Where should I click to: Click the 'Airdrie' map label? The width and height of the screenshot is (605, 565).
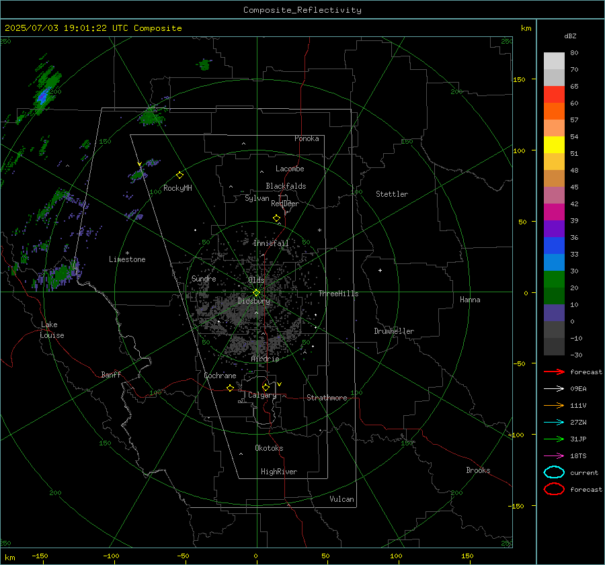click(265, 359)
